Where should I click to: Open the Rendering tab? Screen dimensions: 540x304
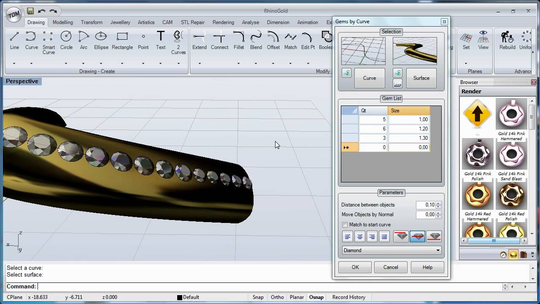tap(223, 22)
